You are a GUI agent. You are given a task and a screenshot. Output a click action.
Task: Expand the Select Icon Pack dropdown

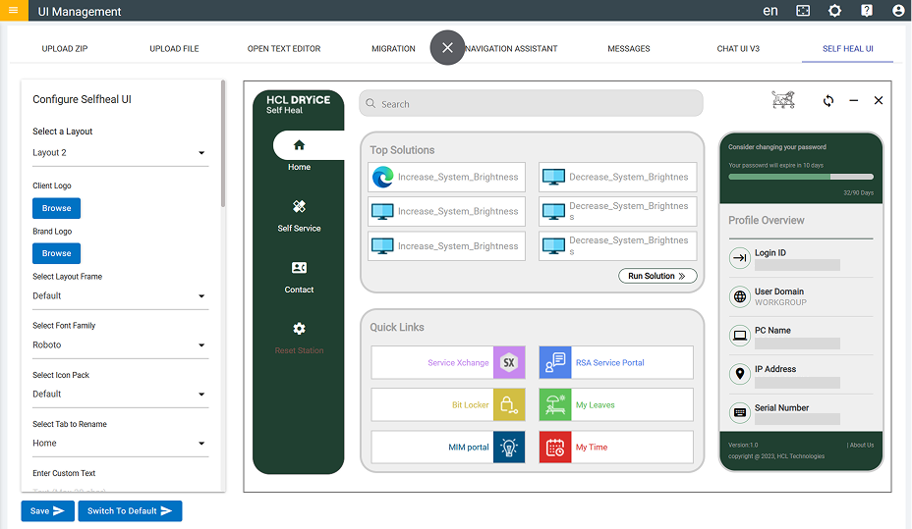(121, 395)
